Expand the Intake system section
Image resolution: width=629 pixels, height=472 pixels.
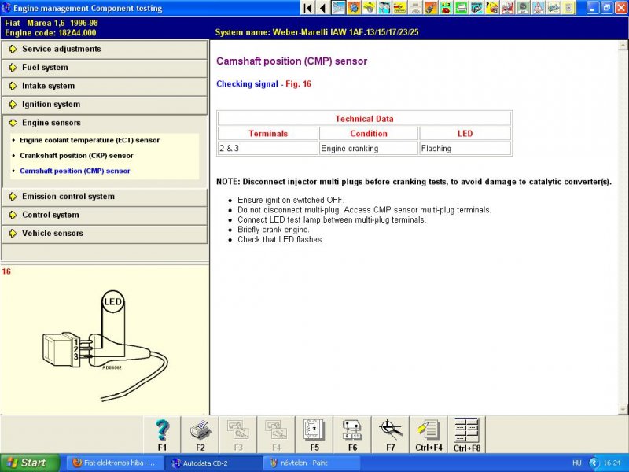click(105, 86)
